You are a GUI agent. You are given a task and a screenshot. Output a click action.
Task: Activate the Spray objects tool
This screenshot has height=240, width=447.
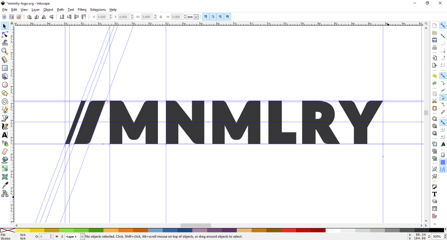(5, 144)
